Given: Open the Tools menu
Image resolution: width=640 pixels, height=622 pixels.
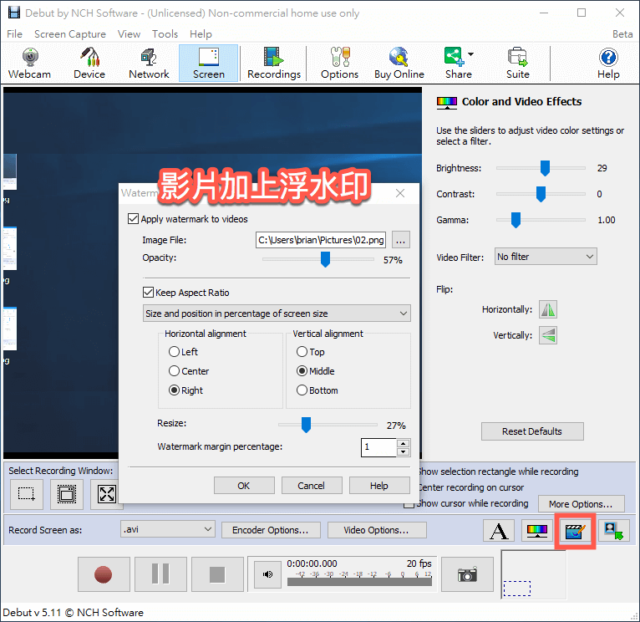Looking at the screenshot, I should [x=165, y=34].
